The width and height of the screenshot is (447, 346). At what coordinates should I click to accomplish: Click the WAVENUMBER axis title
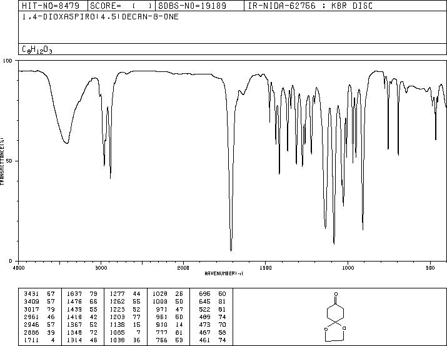click(224, 273)
